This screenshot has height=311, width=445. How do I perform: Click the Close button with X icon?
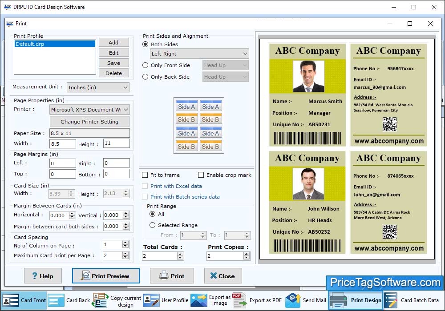tap(223, 275)
